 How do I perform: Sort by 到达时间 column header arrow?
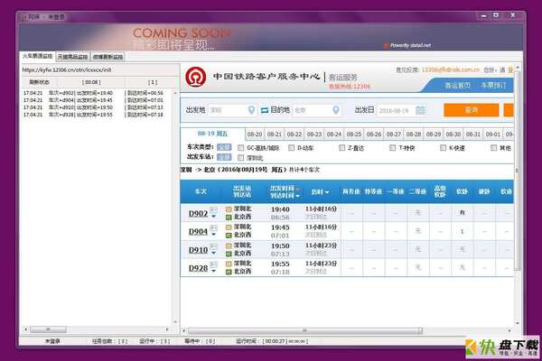297,196
